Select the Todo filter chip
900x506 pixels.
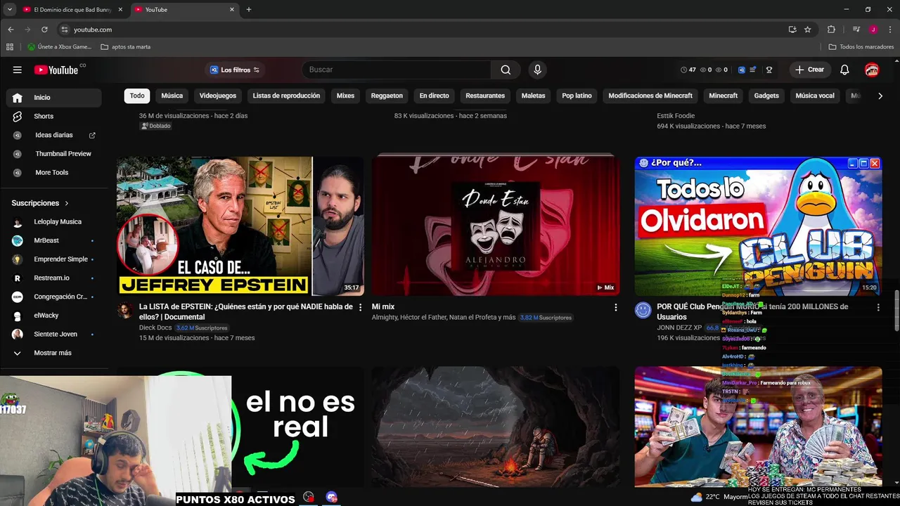click(137, 96)
